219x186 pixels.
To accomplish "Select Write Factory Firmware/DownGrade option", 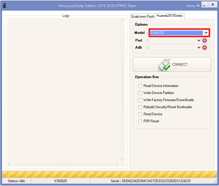I will point(166,100).
